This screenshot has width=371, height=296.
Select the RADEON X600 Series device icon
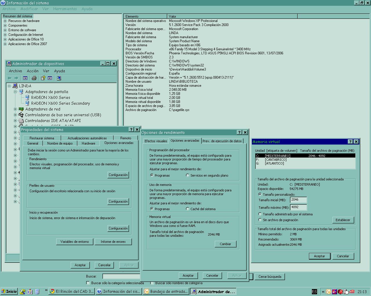coord(27,97)
